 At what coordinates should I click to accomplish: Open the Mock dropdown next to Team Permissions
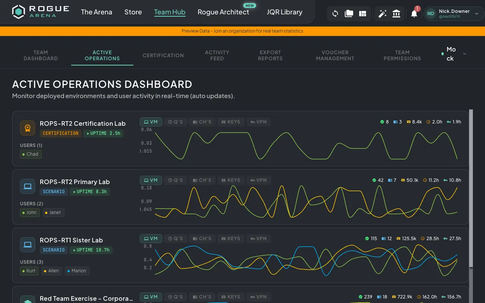point(453,53)
